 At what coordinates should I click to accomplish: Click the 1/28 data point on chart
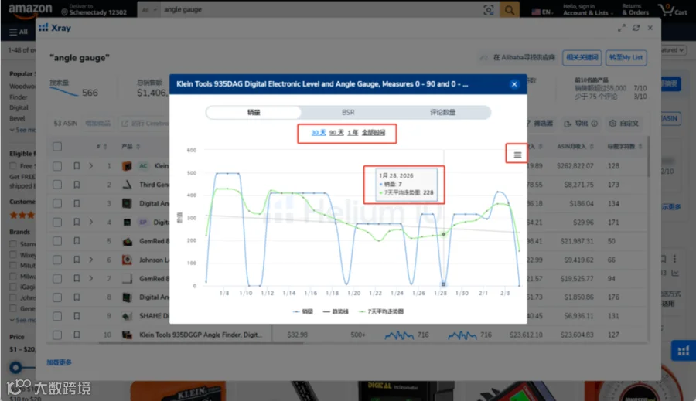443,284
